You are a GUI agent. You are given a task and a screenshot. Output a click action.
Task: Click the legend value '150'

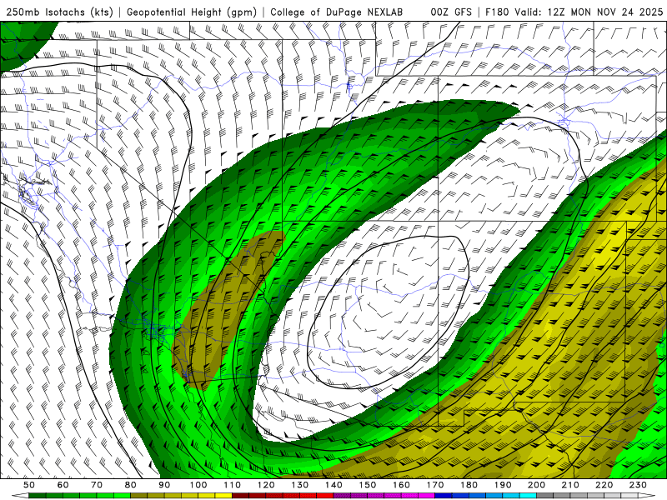(x=368, y=485)
